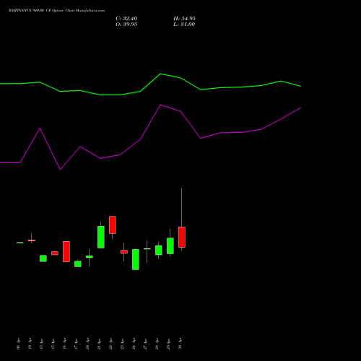Click the peak of the green line
361x361 pixels.
(x=161, y=74)
